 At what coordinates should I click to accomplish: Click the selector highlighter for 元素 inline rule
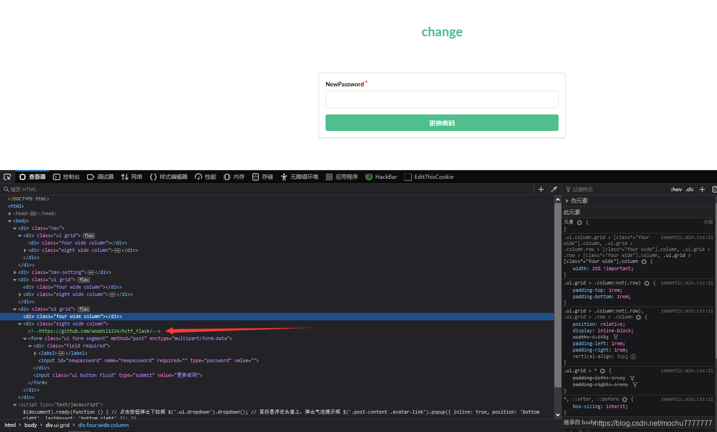[x=580, y=222]
